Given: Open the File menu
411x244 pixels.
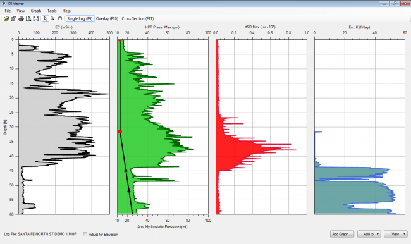Looking at the screenshot, I should [8, 11].
